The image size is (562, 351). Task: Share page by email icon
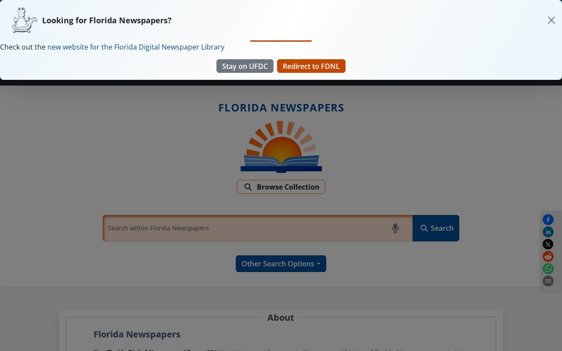548,281
